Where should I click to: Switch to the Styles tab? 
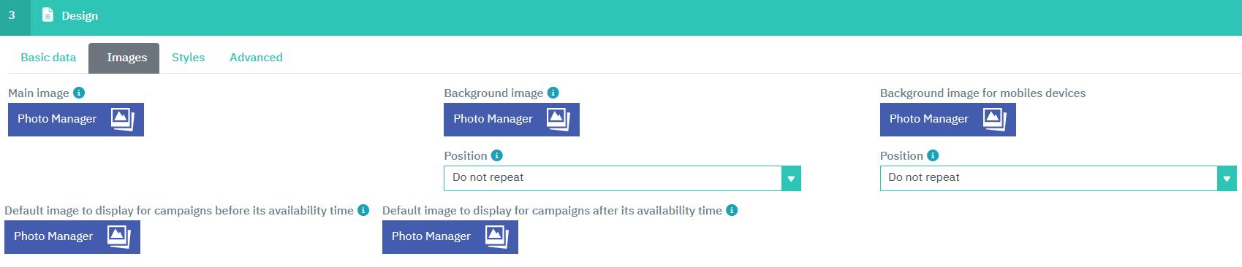point(188,58)
